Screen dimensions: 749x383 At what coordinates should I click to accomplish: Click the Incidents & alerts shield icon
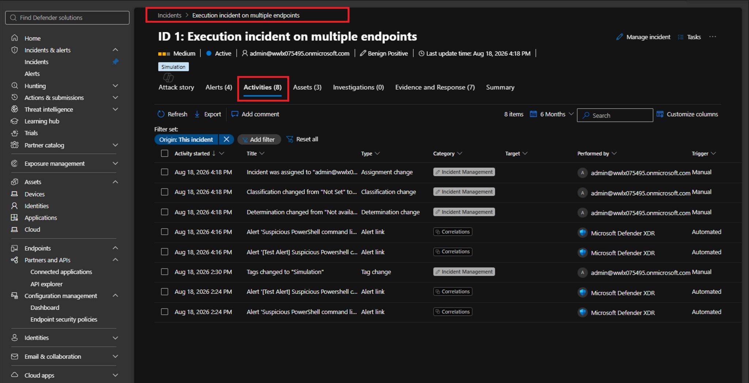15,50
